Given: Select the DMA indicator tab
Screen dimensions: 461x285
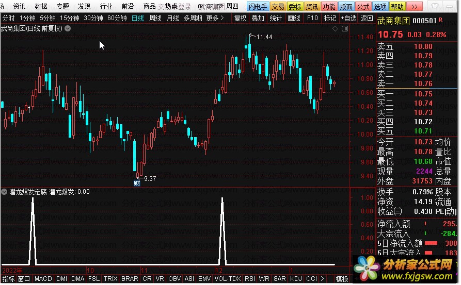Looking at the screenshot, I should (78, 278).
